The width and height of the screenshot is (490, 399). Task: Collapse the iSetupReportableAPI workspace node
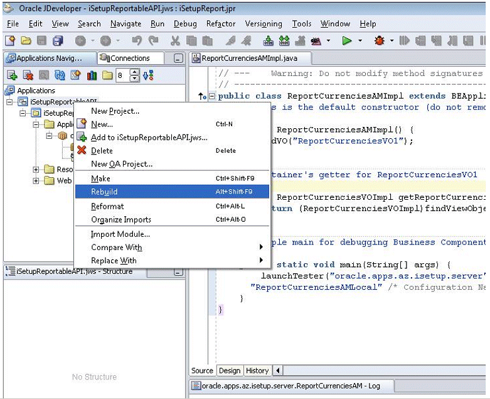[x=9, y=102]
